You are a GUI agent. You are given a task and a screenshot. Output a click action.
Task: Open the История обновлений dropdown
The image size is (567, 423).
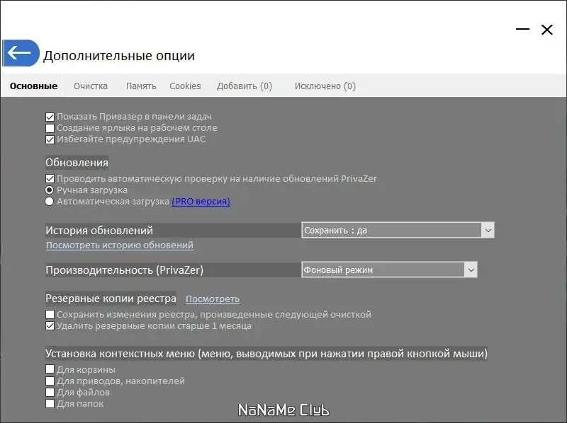488,229
